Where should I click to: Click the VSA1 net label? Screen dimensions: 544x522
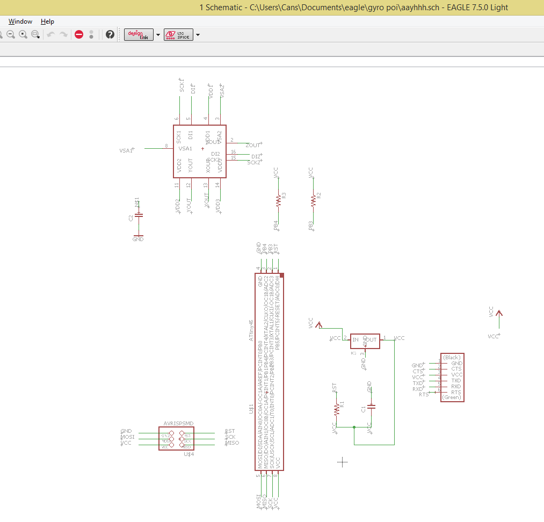pos(126,150)
